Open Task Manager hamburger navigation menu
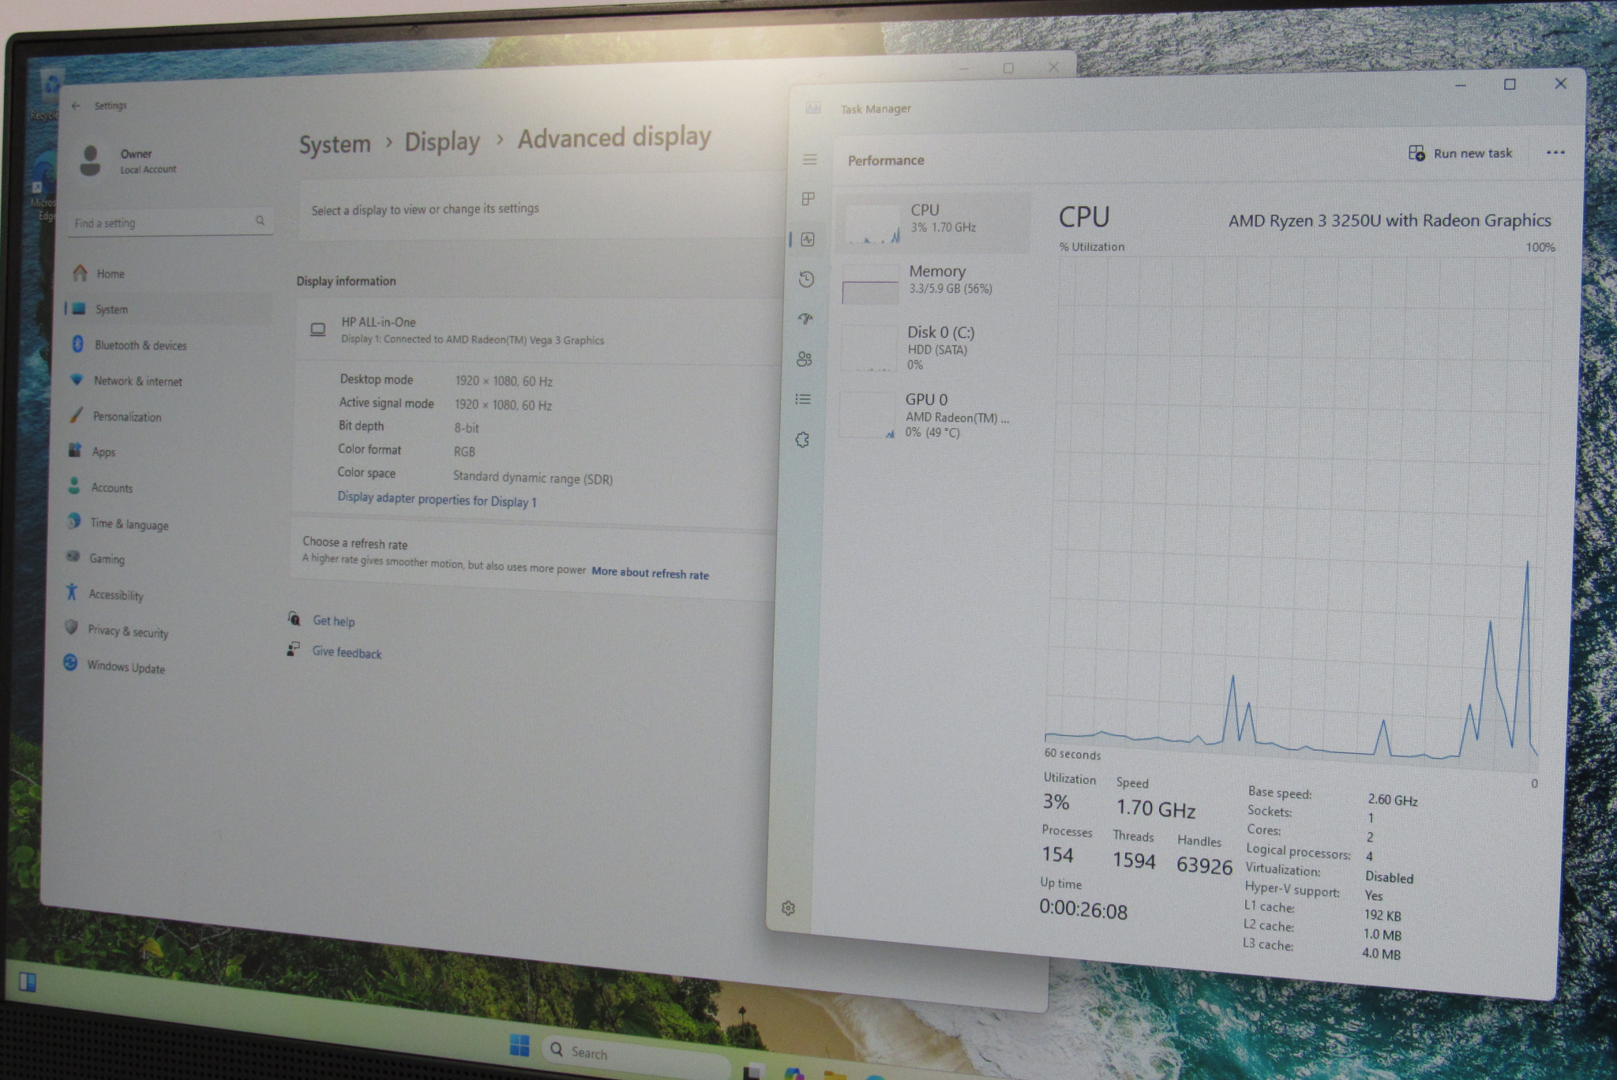 pyautogui.click(x=809, y=159)
